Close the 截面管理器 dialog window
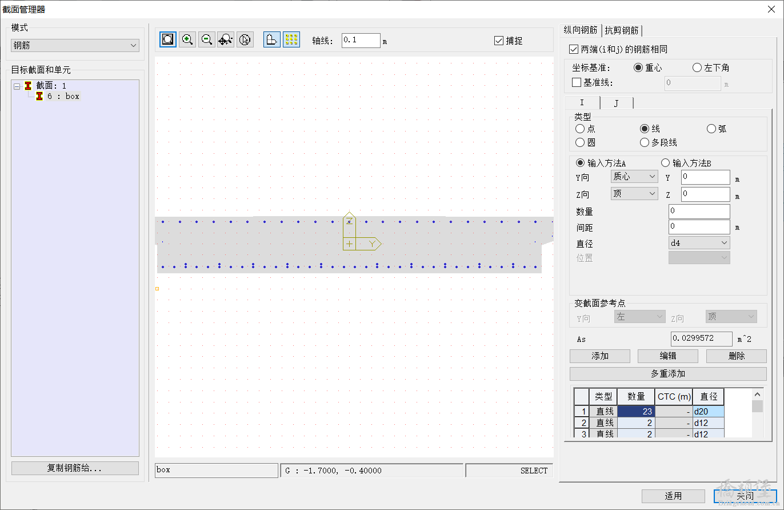The width and height of the screenshot is (784, 510). 771,9
